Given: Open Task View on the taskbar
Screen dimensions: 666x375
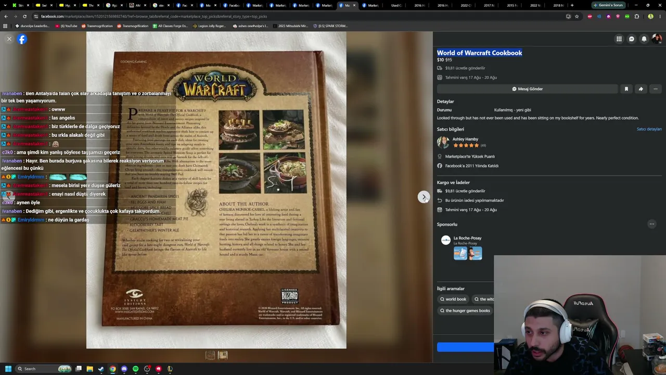Looking at the screenshot, I should tap(79, 369).
